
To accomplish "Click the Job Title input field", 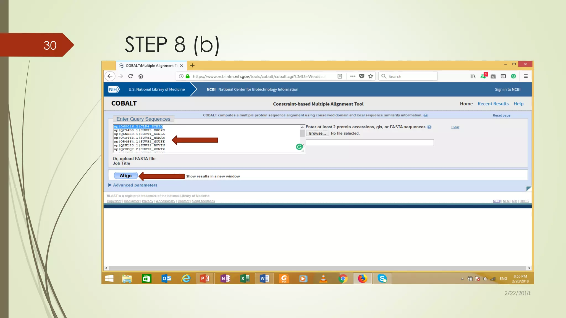I will pos(370,143).
